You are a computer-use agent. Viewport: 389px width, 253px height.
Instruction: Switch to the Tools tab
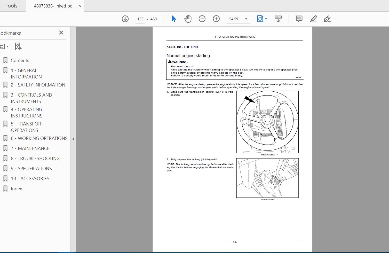coord(11,6)
